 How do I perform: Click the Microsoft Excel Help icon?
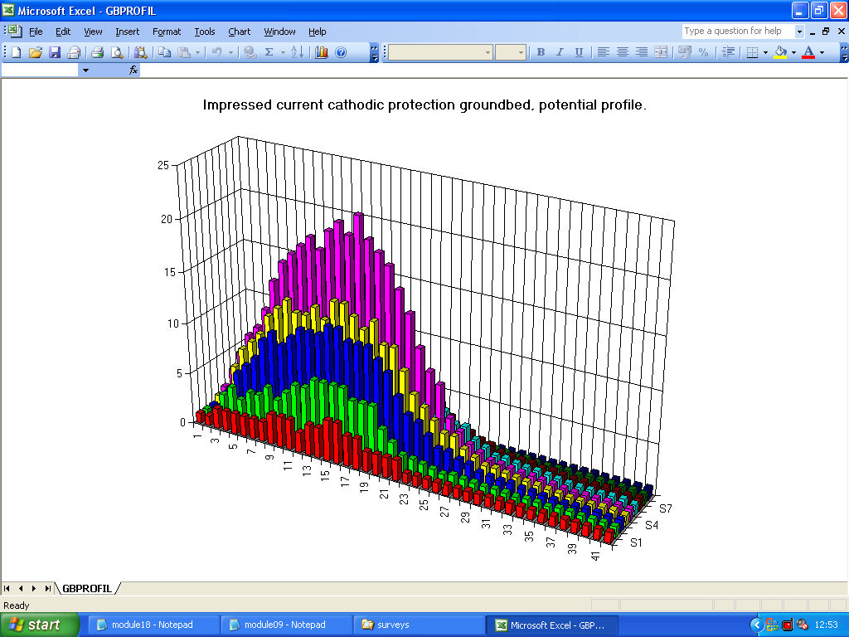pyautogui.click(x=340, y=52)
